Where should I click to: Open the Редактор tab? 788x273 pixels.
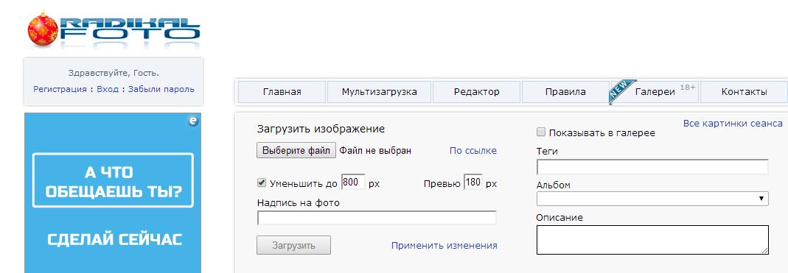(477, 92)
